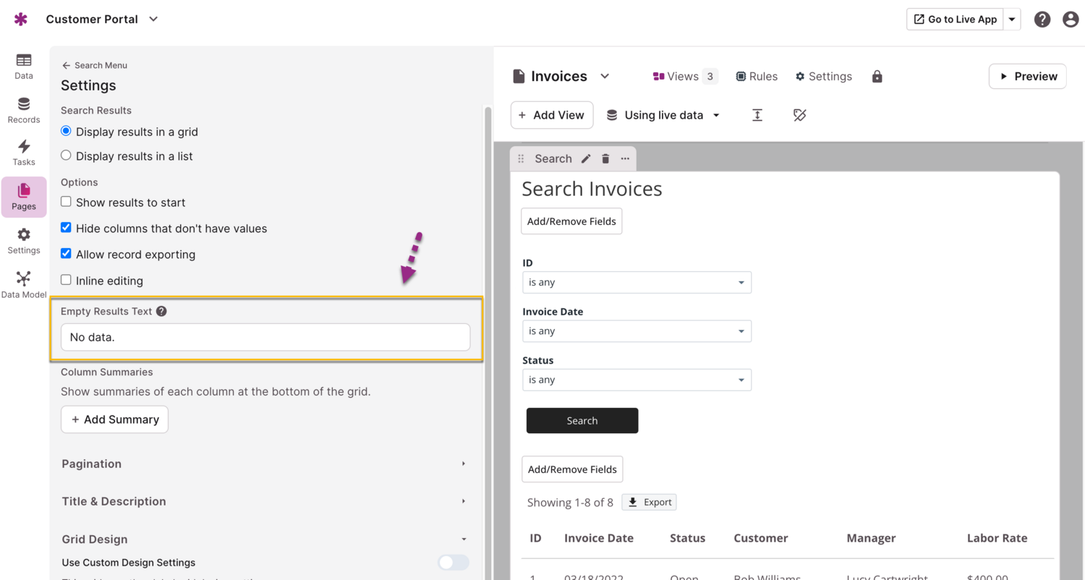Open the Using live data dropdown
This screenshot has width=1085, height=580.
point(663,116)
